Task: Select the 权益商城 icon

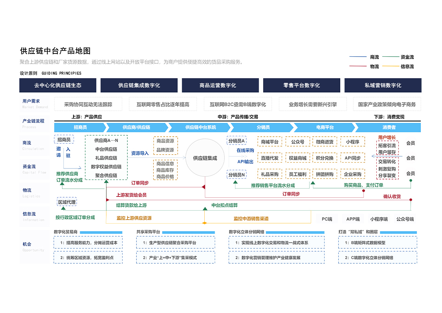Action: [x=297, y=157]
